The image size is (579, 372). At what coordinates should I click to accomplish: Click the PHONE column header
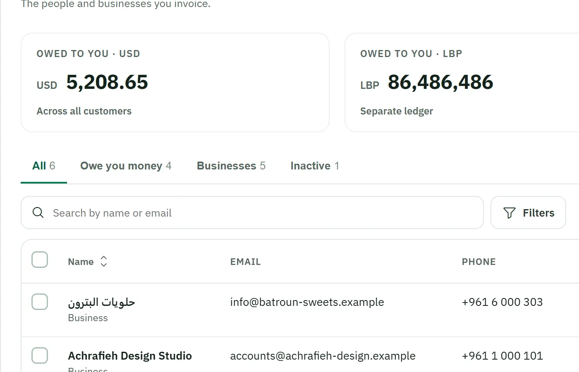(479, 262)
